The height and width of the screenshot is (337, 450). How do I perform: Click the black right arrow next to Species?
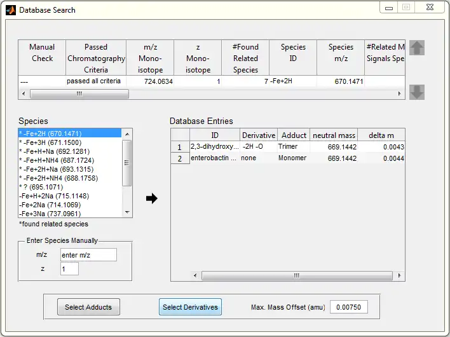(x=151, y=198)
